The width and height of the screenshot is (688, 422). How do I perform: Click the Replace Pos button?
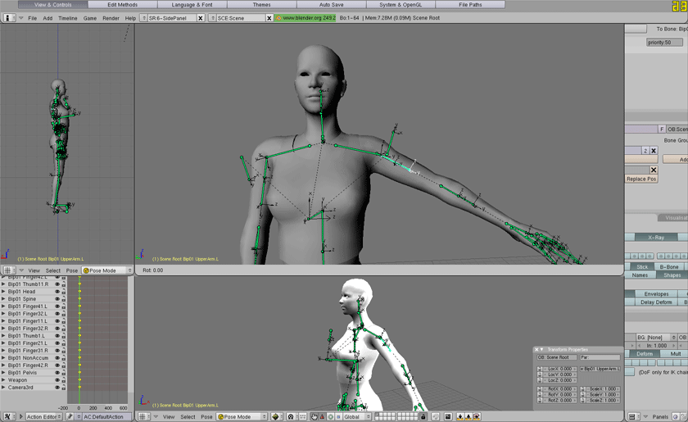click(x=641, y=179)
